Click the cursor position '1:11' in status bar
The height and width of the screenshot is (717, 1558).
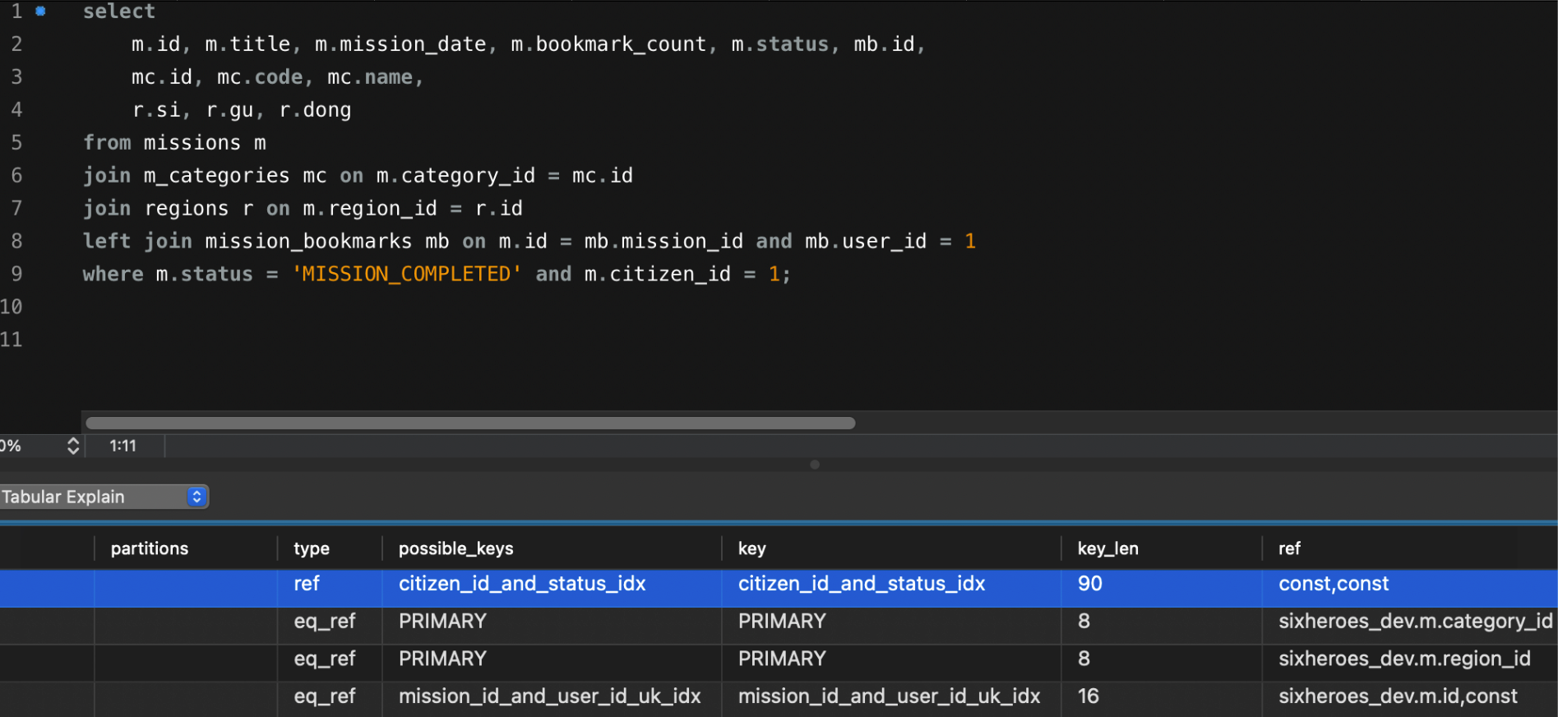coord(123,446)
